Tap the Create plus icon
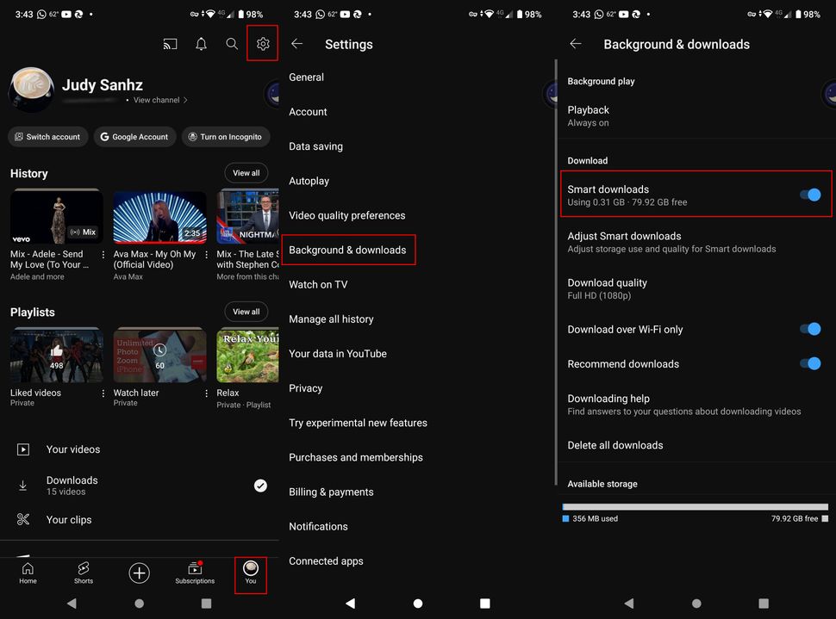The image size is (836, 619). [139, 572]
